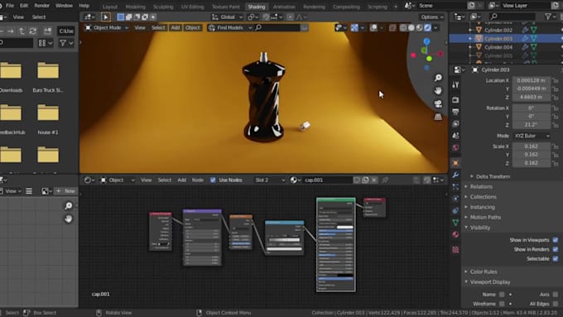This screenshot has height=317, width=563.
Task: Click the hand pan icon in image editor
Action: pyautogui.click(x=68, y=219)
